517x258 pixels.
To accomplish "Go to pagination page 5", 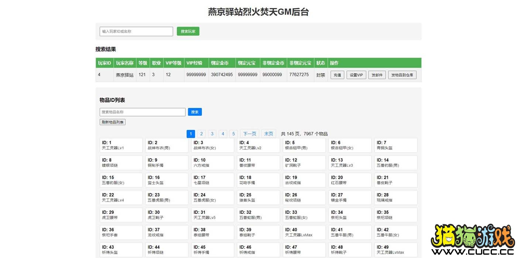I will coord(233,134).
